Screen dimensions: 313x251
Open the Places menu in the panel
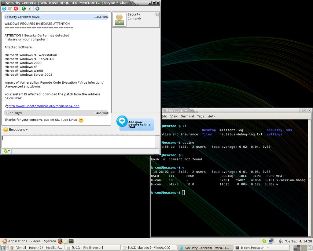pyautogui.click(x=35, y=241)
